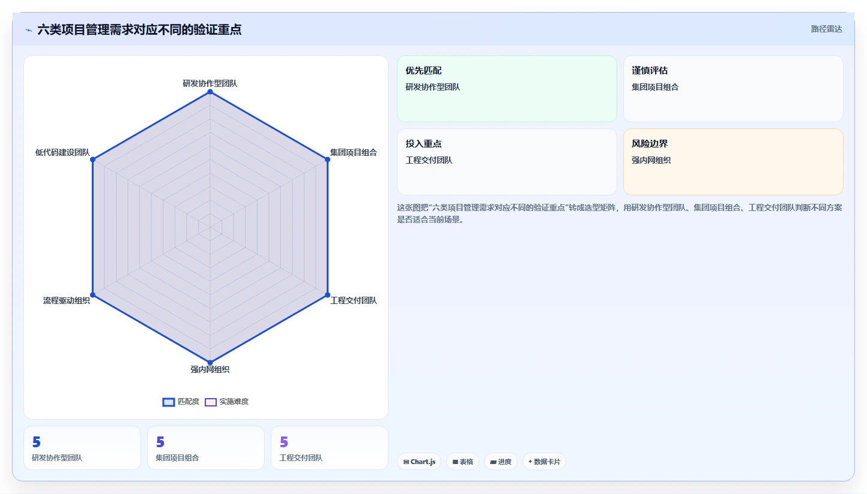Open the 投入重点 card
The height and width of the screenshot is (494, 867).
tap(507, 162)
